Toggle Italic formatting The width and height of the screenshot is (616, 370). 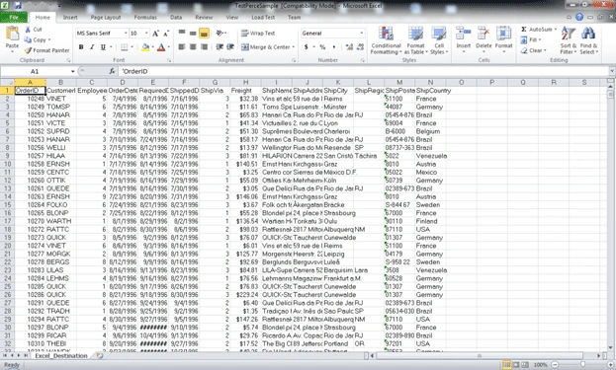(x=92, y=47)
